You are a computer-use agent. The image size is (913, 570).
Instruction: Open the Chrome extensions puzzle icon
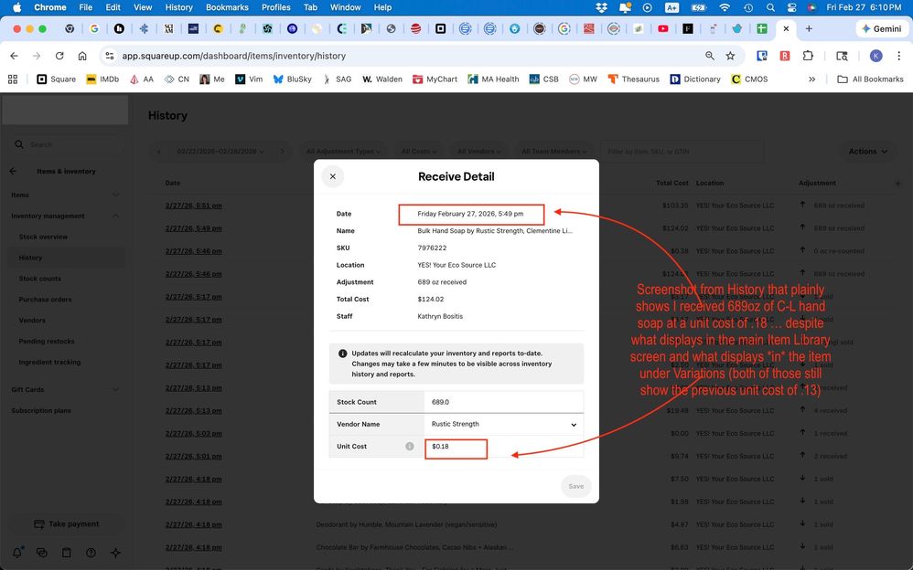click(808, 56)
